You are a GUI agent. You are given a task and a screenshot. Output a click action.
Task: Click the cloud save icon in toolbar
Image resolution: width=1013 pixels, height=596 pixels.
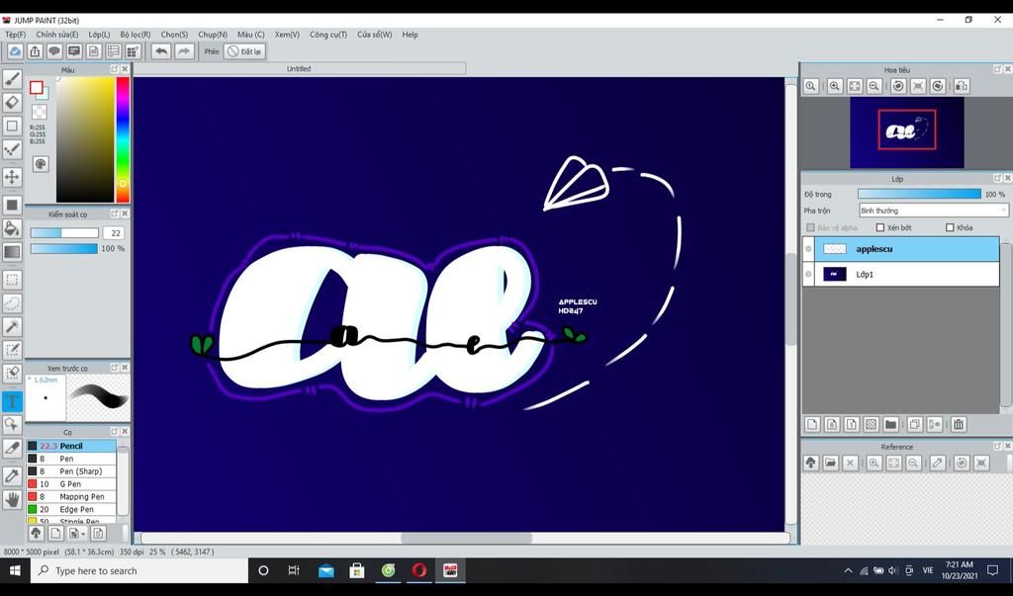click(15, 51)
